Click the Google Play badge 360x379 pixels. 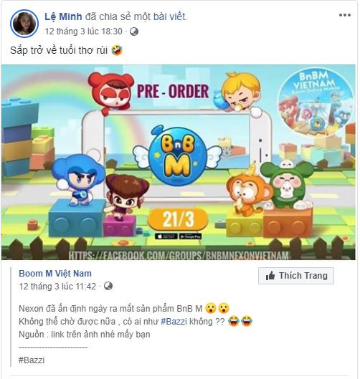point(191,236)
